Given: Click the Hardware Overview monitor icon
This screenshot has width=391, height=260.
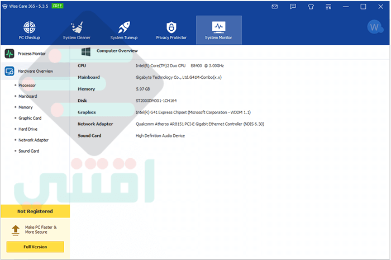Looking at the screenshot, I should (9, 71).
